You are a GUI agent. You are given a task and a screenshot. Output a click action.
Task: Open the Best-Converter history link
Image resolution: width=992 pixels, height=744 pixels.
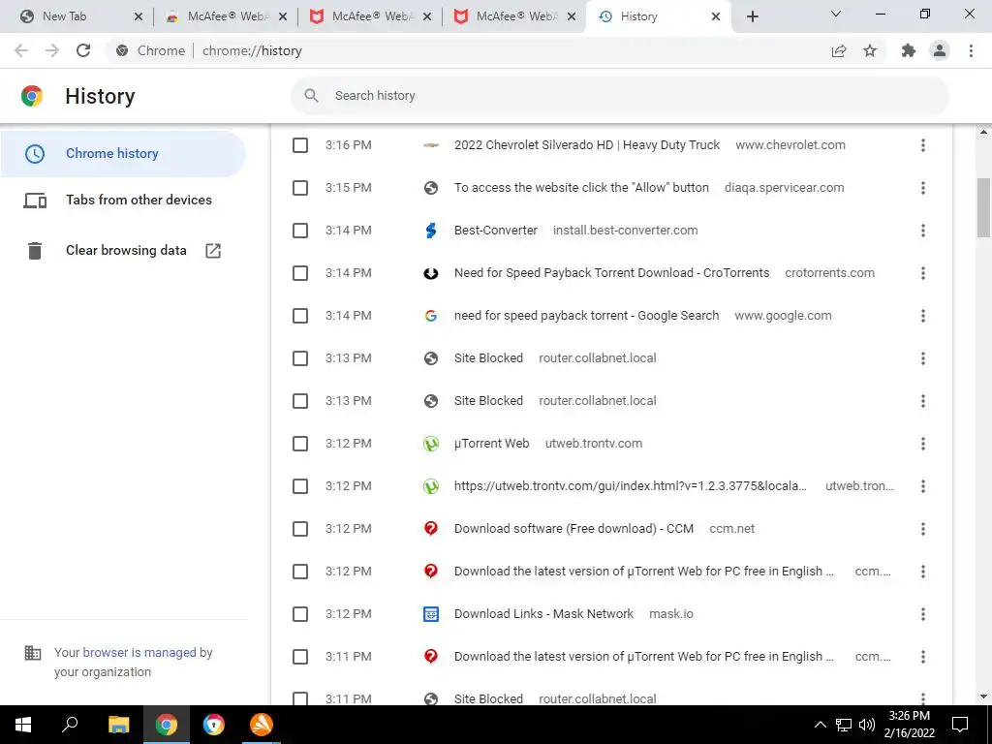click(495, 231)
